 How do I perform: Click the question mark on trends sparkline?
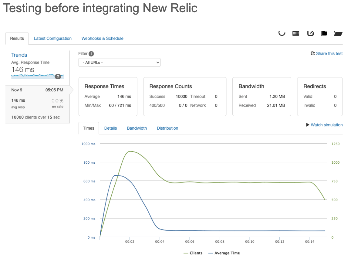[58, 77]
